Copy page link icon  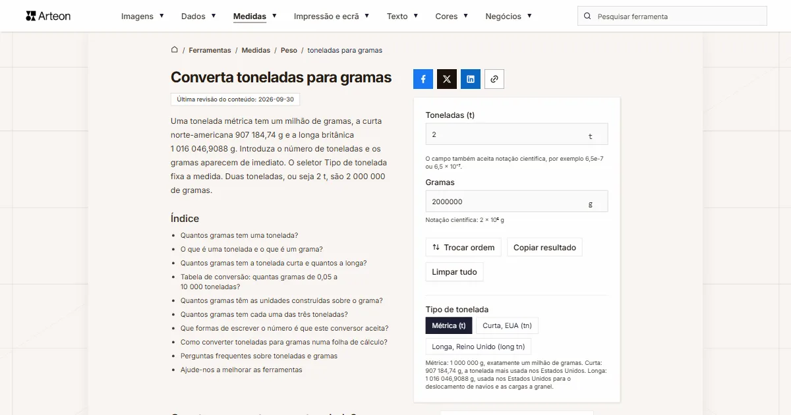click(494, 79)
